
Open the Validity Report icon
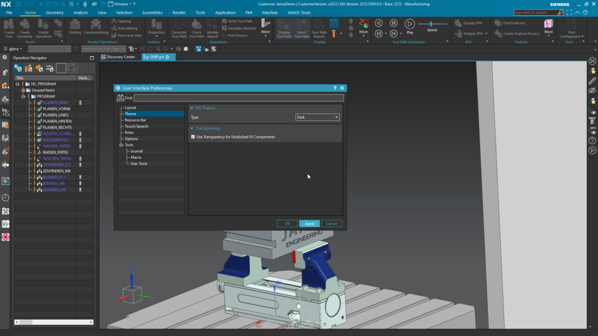[x=212, y=29]
